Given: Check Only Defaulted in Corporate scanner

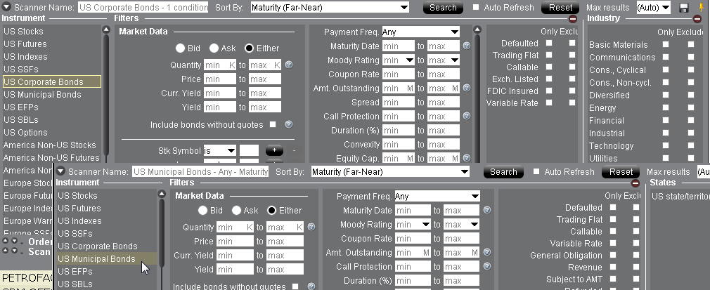Looking at the screenshot, I should (x=549, y=43).
